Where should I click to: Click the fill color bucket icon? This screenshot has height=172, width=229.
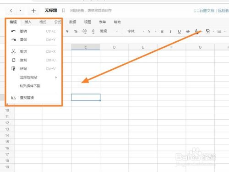[x=208, y=31]
